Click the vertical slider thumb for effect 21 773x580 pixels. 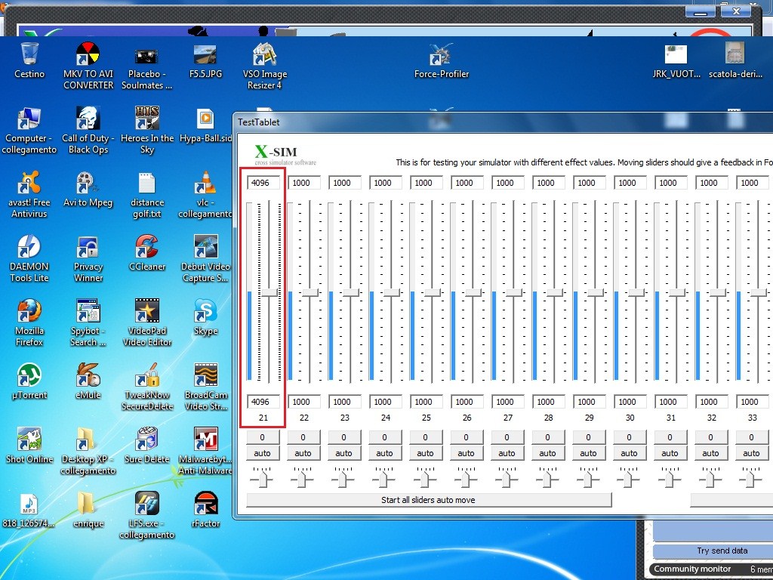tap(269, 292)
